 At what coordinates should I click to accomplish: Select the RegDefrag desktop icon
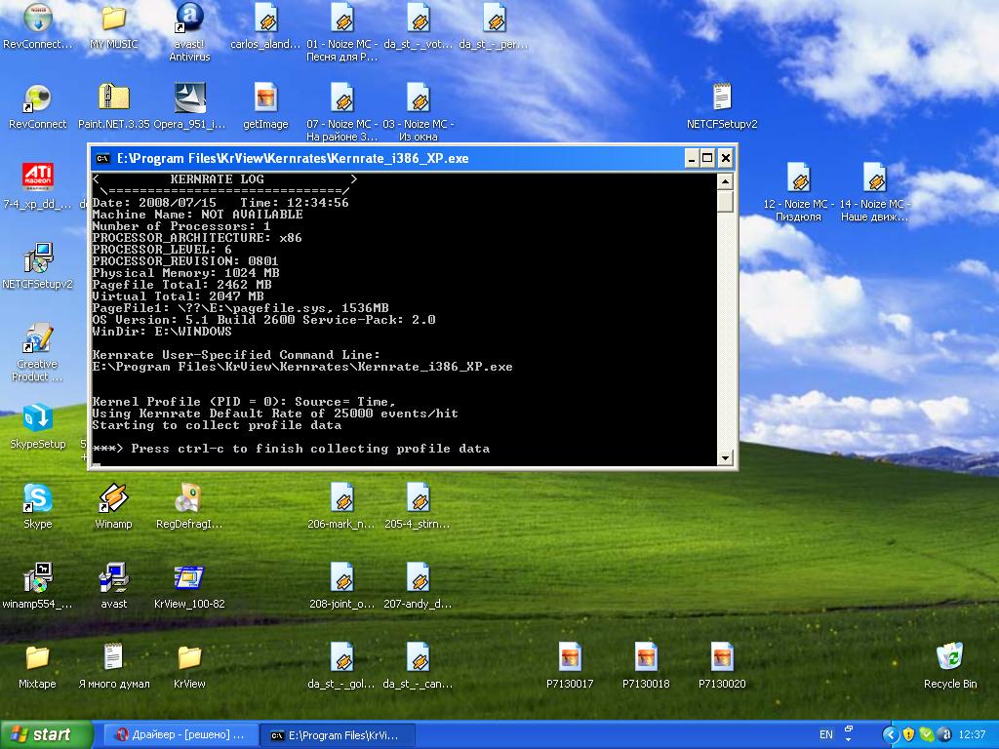click(189, 499)
